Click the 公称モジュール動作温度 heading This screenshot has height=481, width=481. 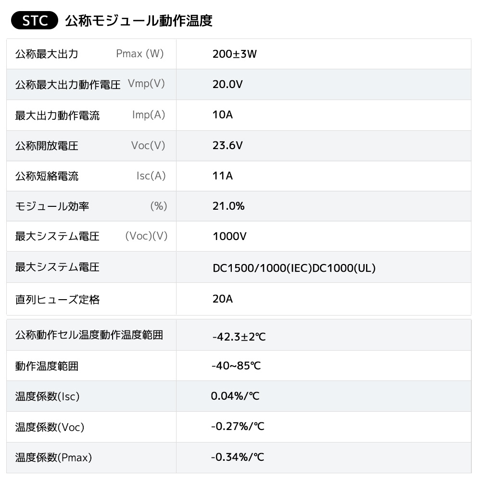pyautogui.click(x=139, y=22)
